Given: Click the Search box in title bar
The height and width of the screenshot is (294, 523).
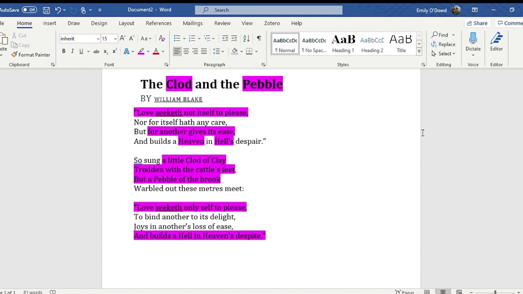Looking at the screenshot, I should [268, 10].
